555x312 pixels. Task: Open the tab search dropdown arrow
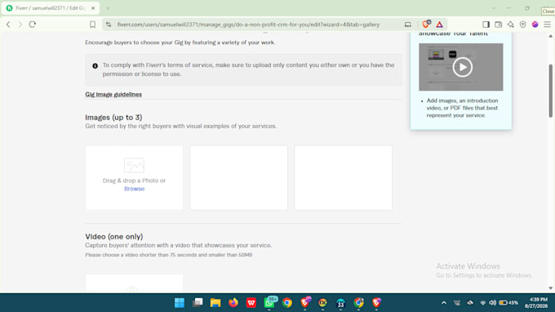point(494,8)
